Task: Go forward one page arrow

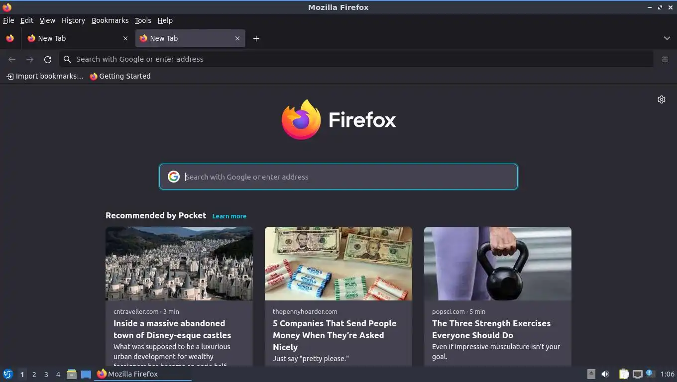Action: [30, 59]
